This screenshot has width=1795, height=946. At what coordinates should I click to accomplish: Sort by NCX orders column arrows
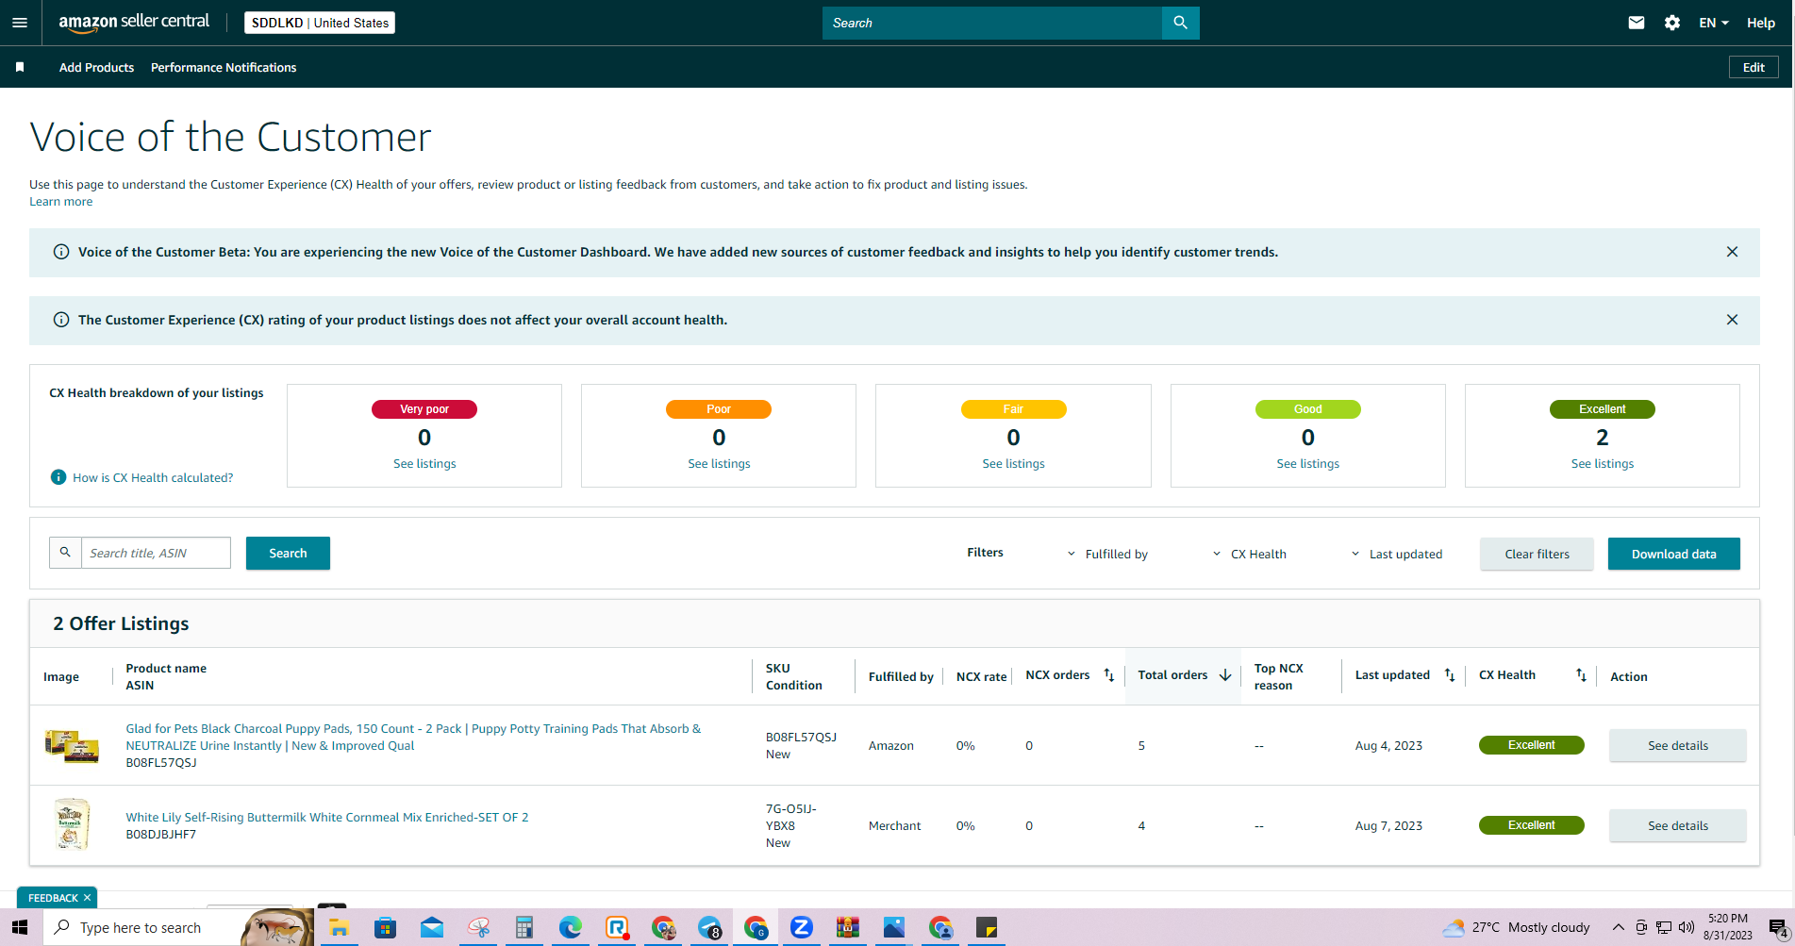pos(1109,675)
